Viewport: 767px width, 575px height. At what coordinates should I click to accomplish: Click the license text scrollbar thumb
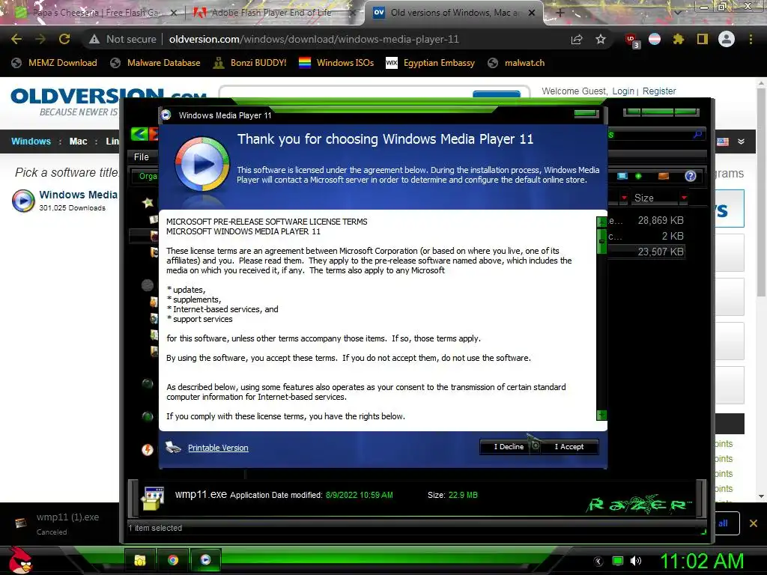click(x=601, y=240)
